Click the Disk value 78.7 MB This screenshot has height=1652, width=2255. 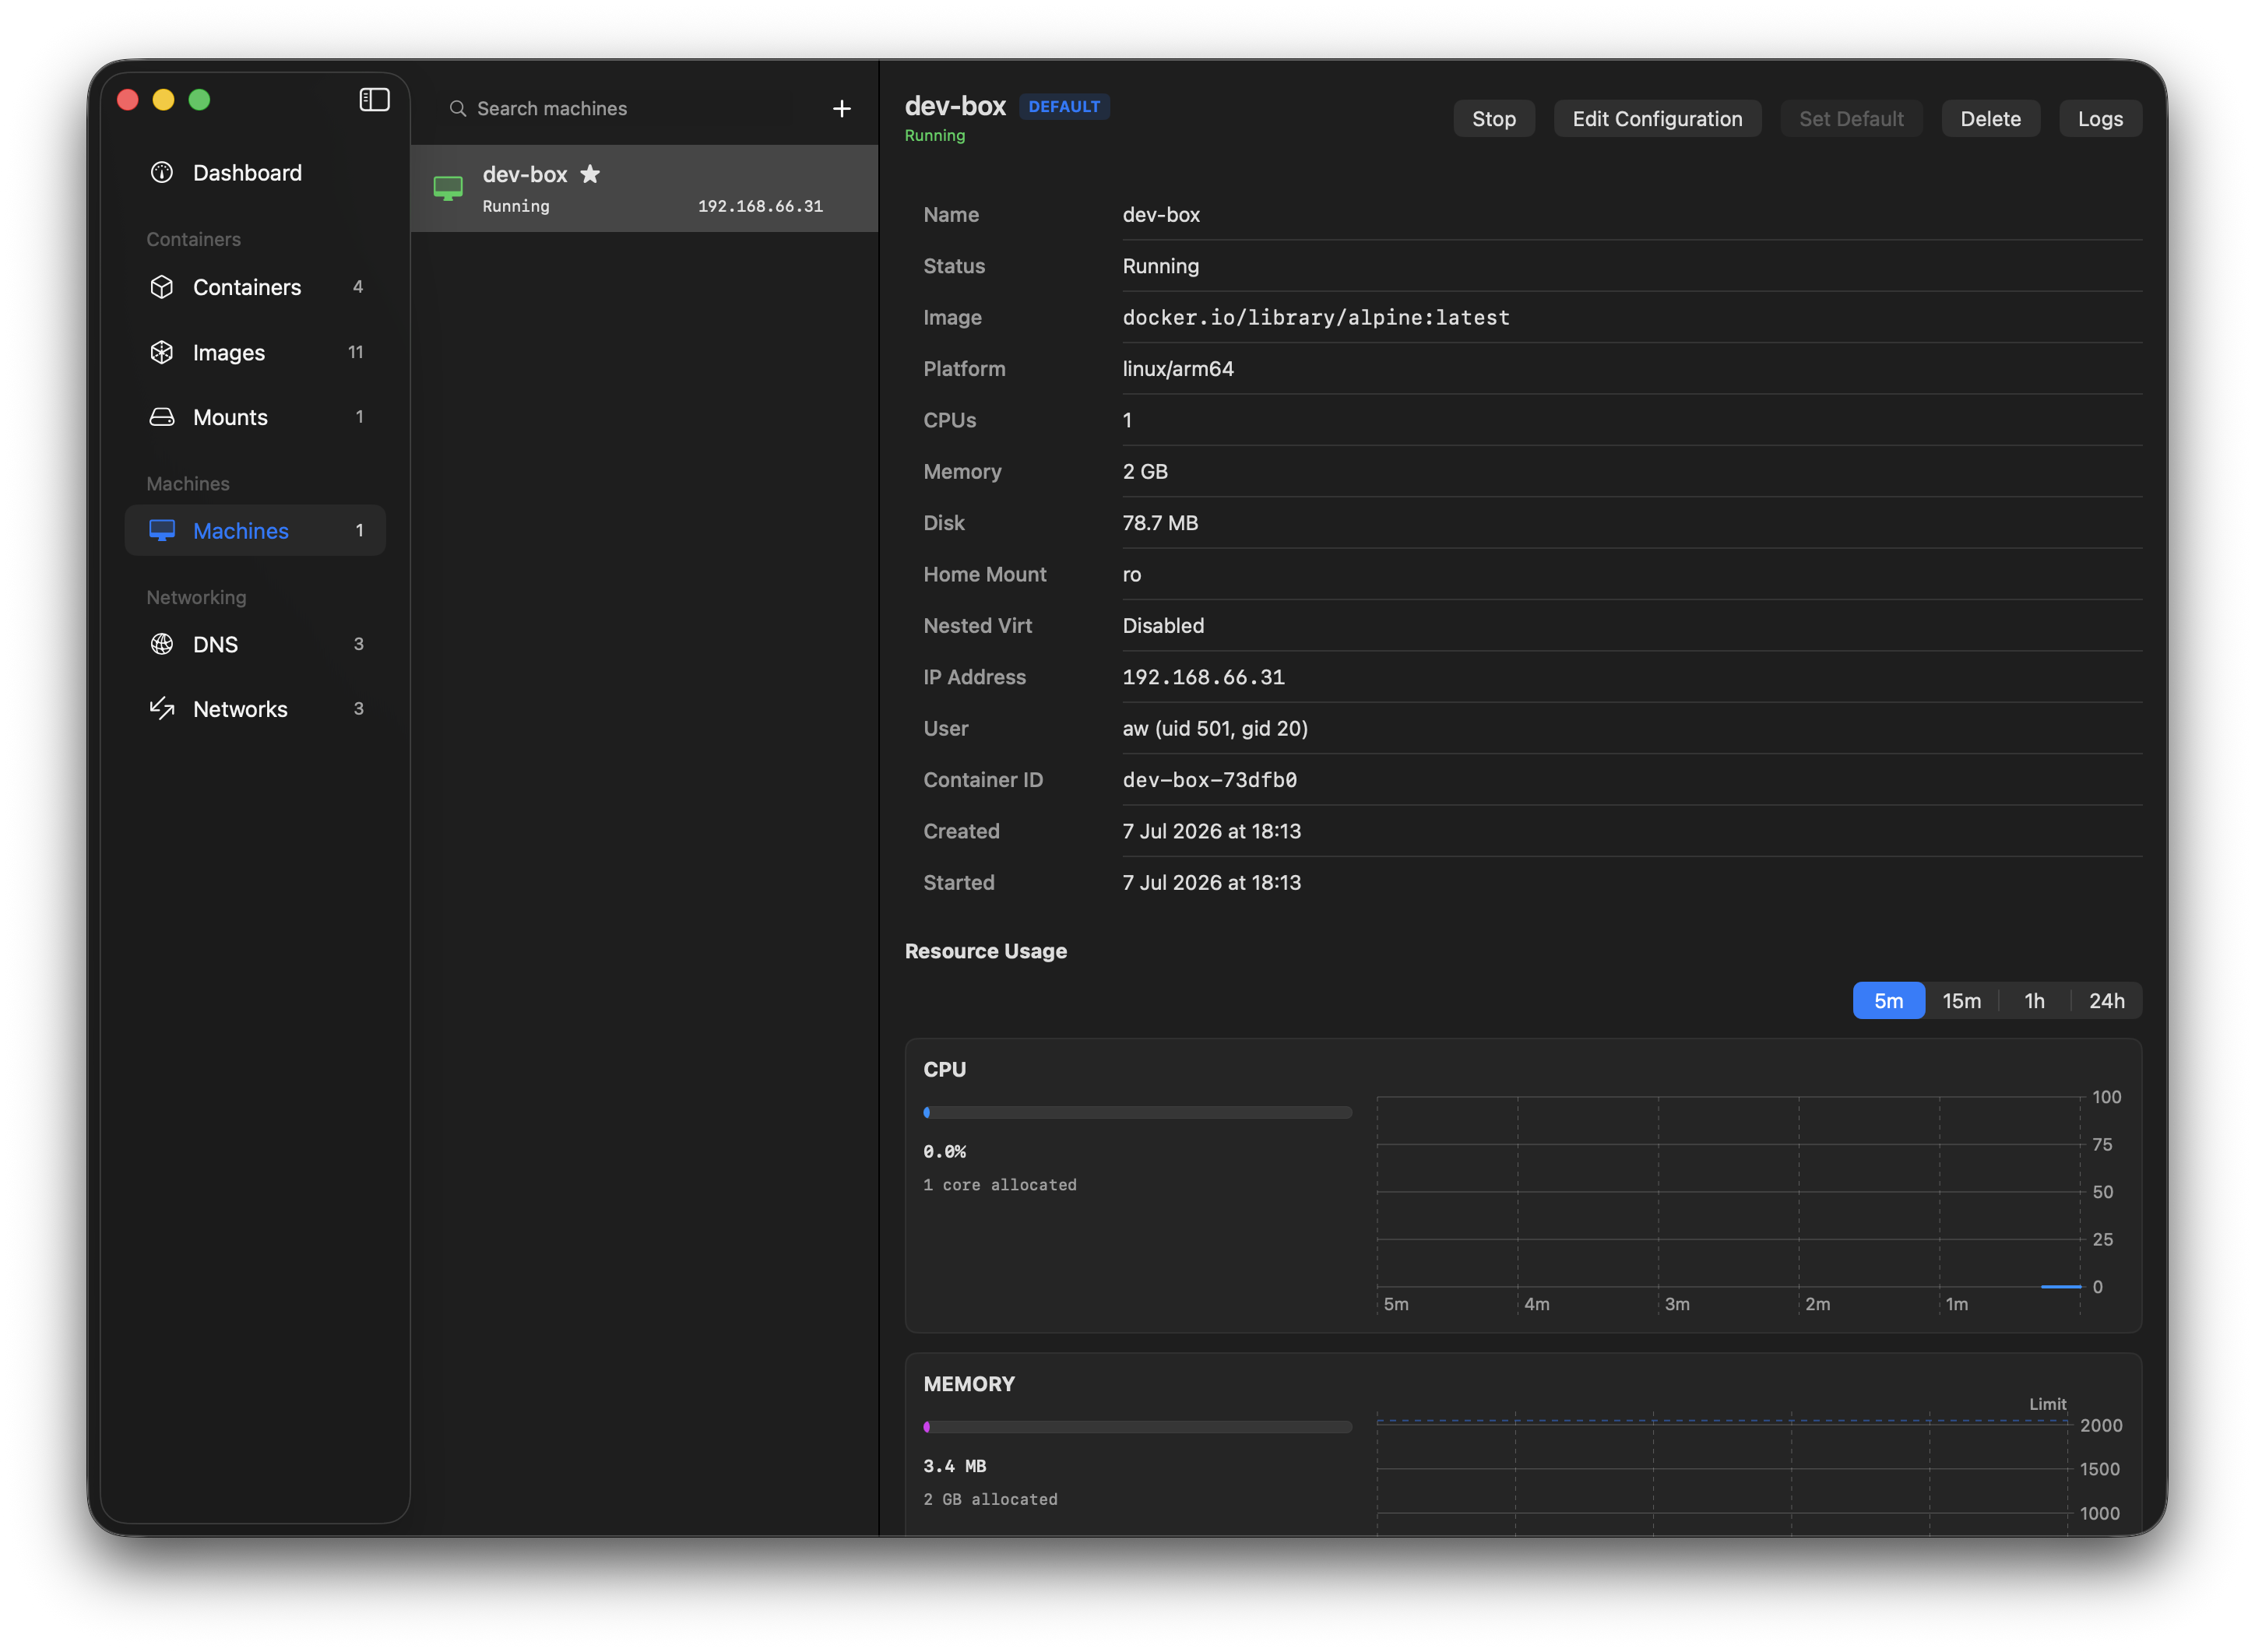click(x=1160, y=523)
